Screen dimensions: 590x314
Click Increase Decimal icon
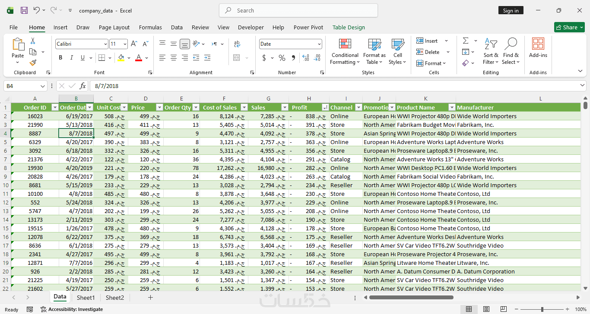[x=306, y=58]
